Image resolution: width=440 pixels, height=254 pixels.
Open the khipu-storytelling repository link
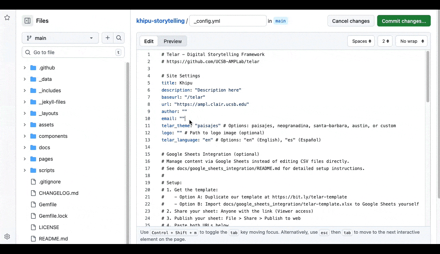point(160,21)
